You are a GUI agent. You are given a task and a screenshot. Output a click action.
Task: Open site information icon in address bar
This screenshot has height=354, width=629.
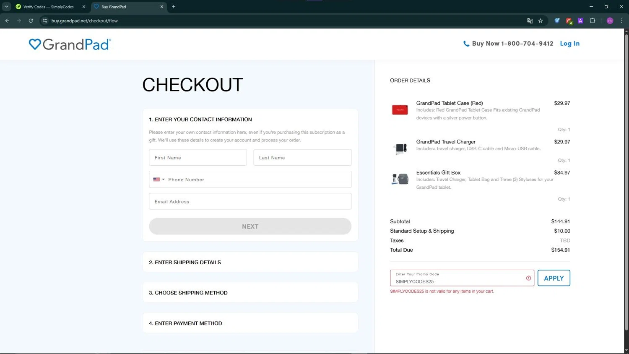(x=45, y=21)
